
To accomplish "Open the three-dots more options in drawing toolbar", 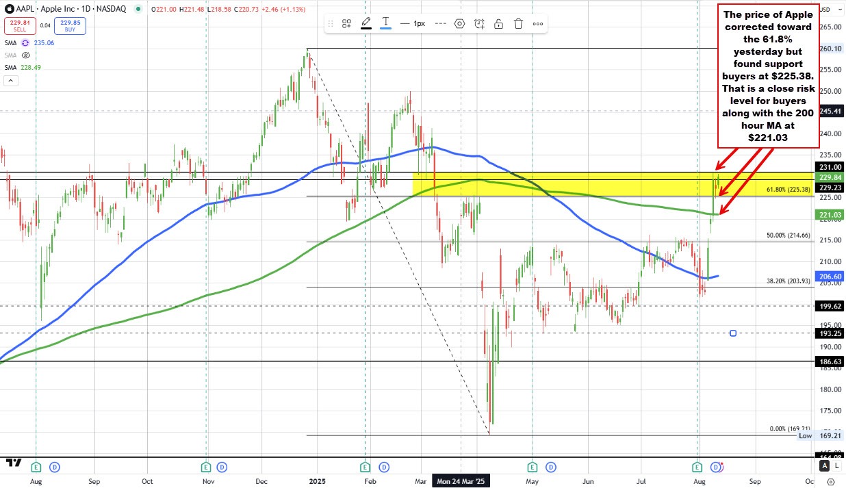I will click(x=538, y=23).
